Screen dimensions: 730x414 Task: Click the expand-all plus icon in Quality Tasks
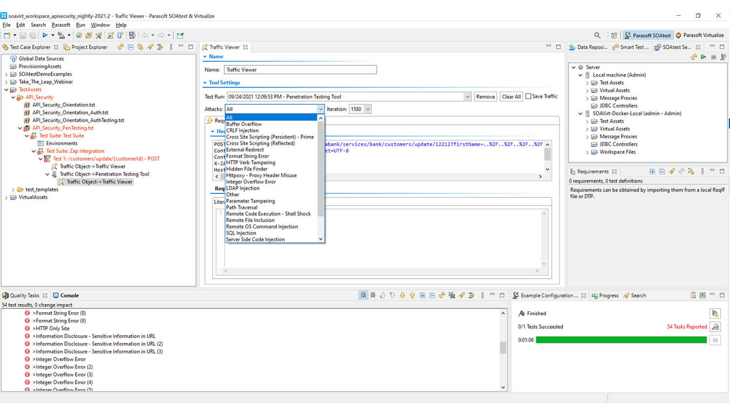422,295
